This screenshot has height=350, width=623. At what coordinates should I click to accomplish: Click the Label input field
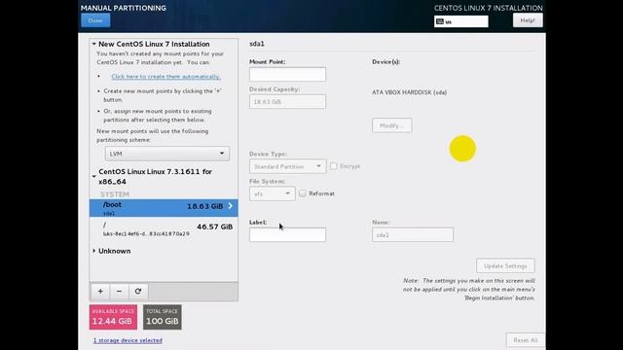288,234
